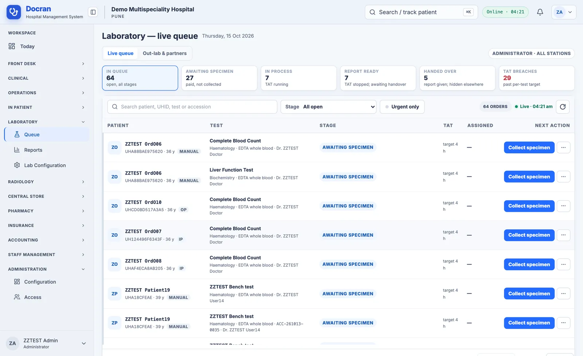
Task: Expand the Front Desk section
Action: coord(47,63)
